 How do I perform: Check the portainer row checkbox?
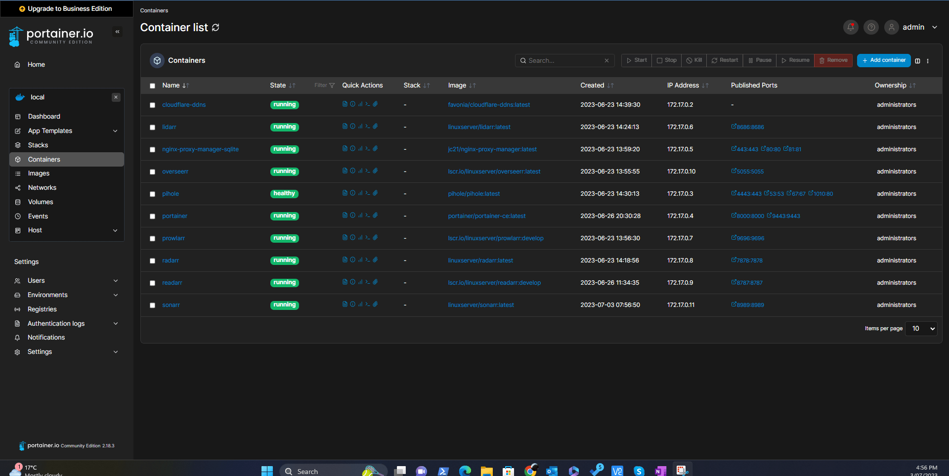152,216
